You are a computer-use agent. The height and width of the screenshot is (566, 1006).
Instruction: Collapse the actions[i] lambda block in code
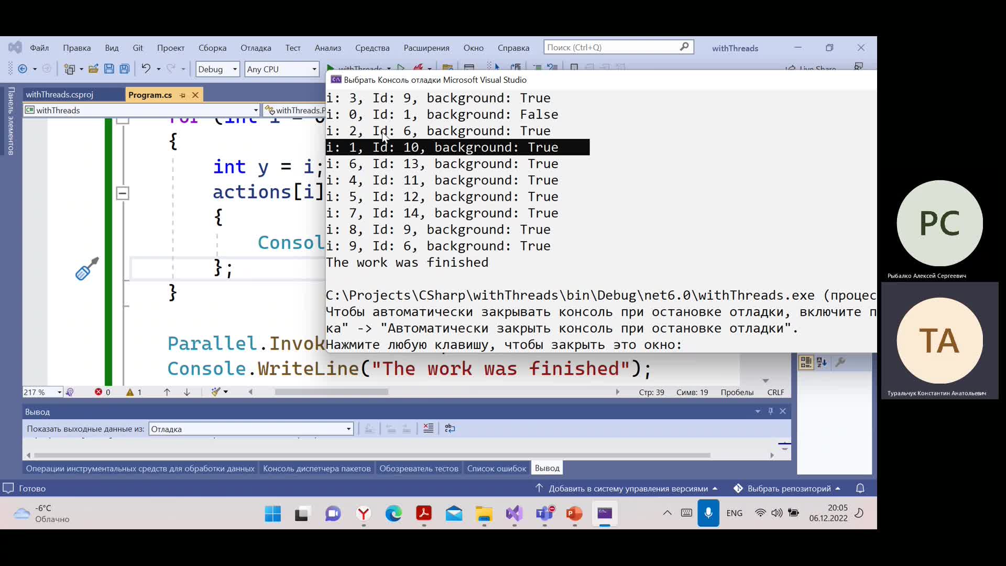click(x=122, y=193)
